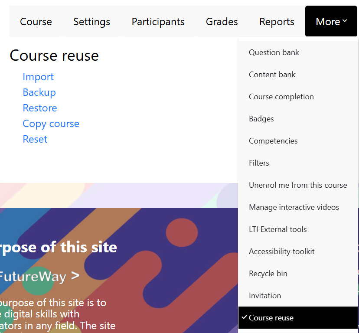Go to the Grades tab
This screenshot has width=359, height=333.
click(x=222, y=22)
